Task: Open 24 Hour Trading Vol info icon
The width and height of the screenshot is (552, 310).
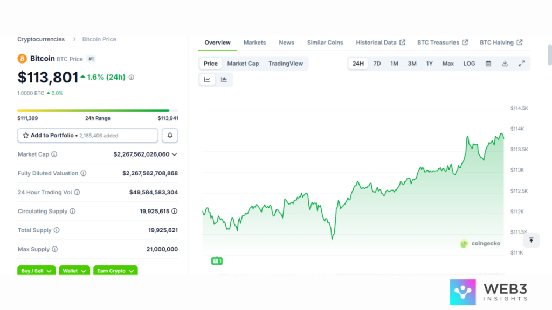Action: pos(77,192)
